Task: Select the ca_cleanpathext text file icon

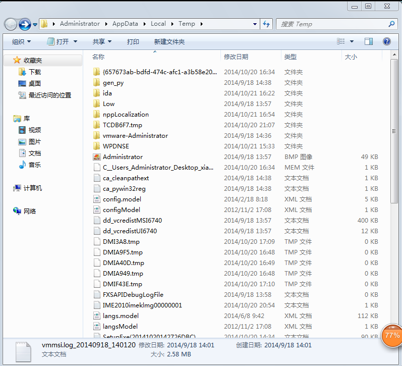Action: pos(97,178)
